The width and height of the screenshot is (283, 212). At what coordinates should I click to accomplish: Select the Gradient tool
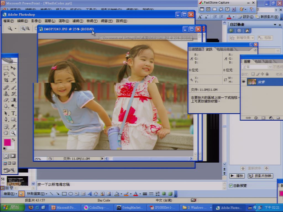pos(13,100)
